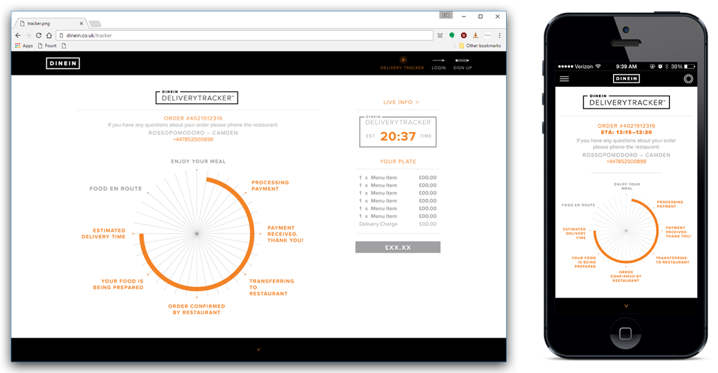718x373 pixels.
Task: Click the address bar showing dinein.co.uk/tracker
Action: (244, 35)
